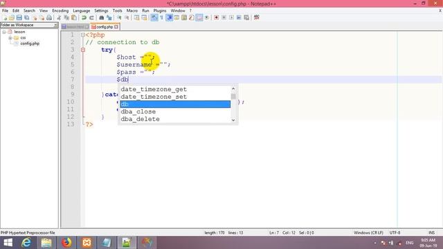Save the current config.php file
The height and width of the screenshot is (249, 443).
[19, 17]
